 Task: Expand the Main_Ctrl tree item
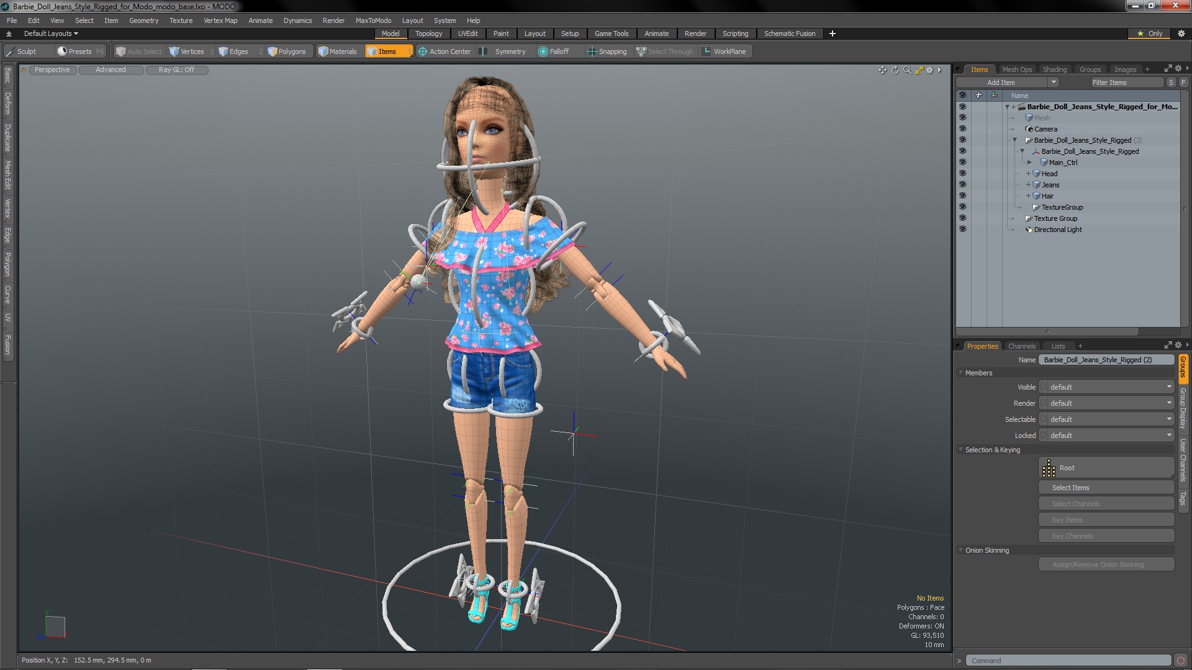[1029, 163]
